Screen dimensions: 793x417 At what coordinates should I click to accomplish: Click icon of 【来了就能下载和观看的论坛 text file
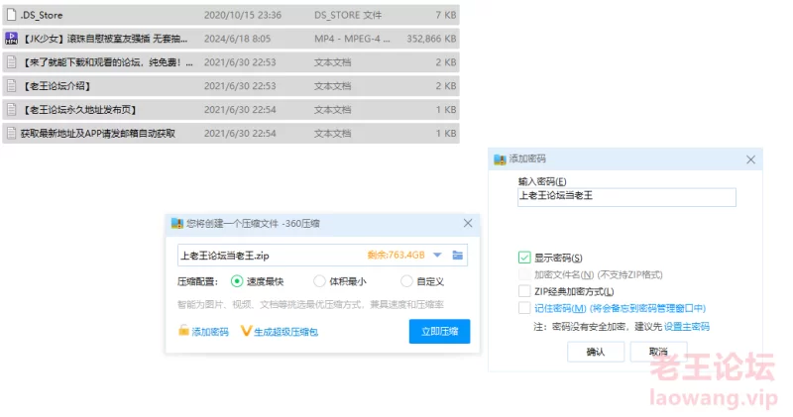tap(11, 62)
